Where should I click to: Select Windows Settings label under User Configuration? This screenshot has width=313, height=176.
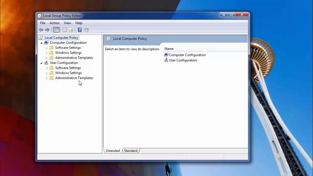point(68,73)
